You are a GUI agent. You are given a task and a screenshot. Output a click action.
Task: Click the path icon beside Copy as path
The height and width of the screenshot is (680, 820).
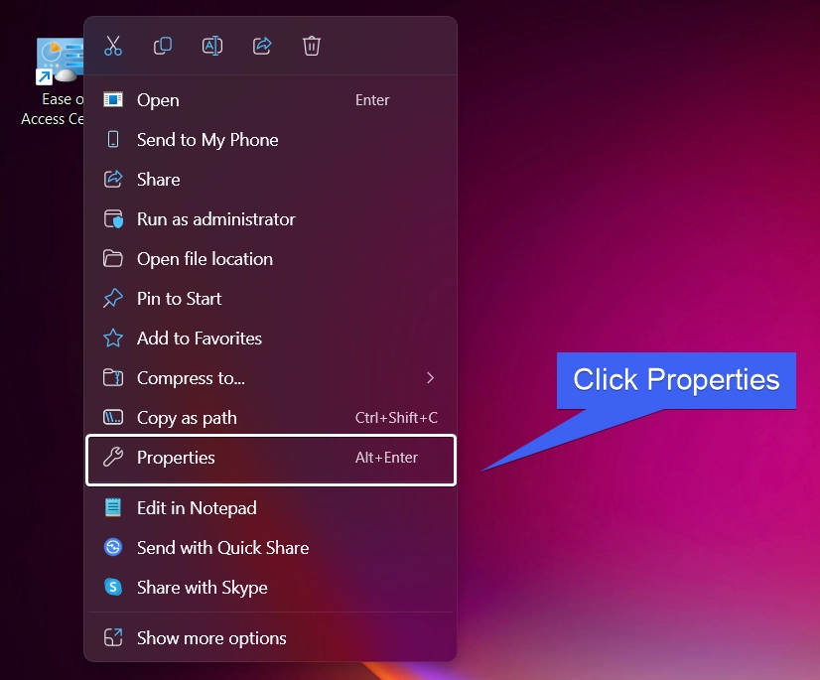pos(113,417)
